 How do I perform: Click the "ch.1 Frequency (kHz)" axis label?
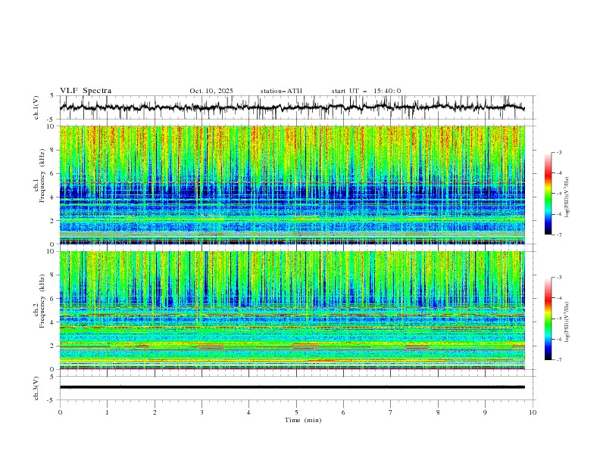pos(39,176)
